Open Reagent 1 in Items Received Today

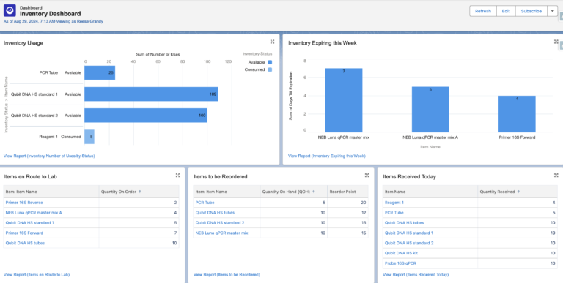[x=394, y=203]
